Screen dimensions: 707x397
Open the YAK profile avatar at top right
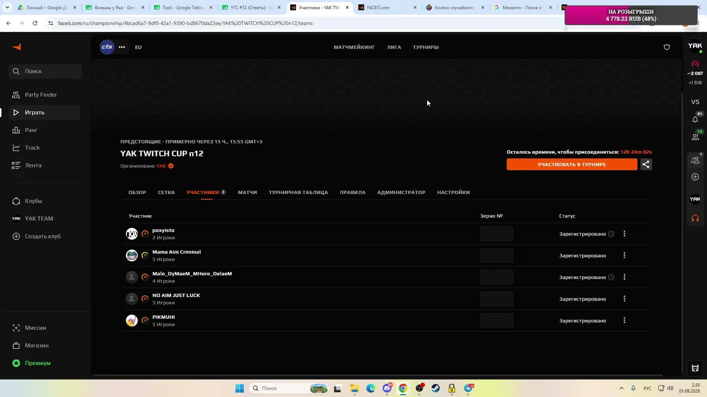[695, 46]
